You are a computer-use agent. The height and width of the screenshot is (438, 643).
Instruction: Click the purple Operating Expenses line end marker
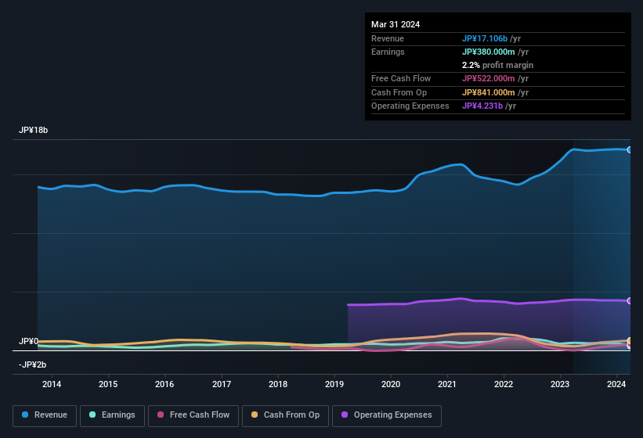coord(629,301)
